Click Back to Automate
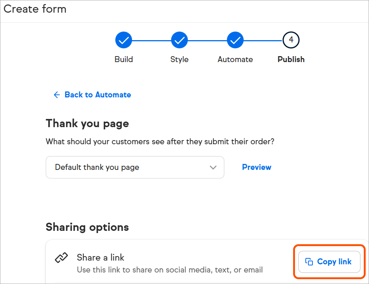The height and width of the screenshot is (284, 369). point(97,95)
